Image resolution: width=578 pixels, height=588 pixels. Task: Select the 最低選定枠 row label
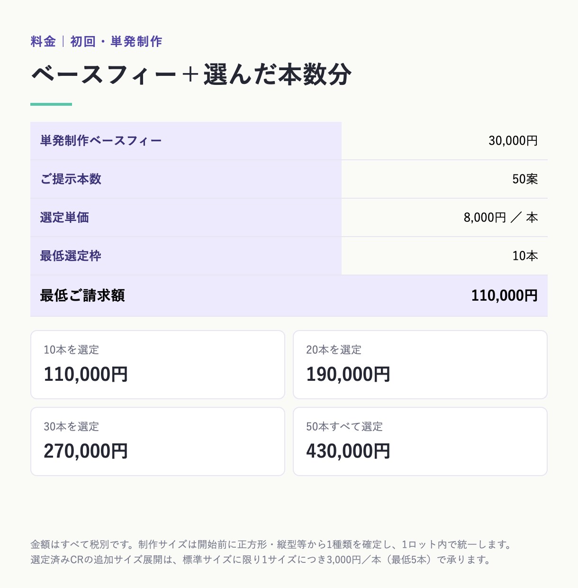71,256
